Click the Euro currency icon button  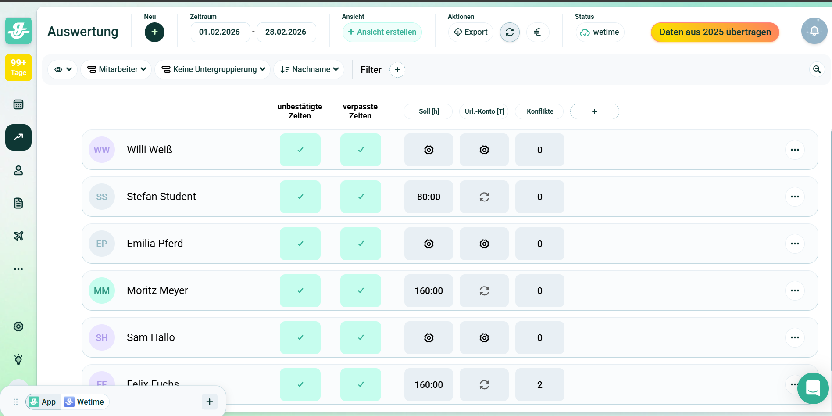point(537,32)
